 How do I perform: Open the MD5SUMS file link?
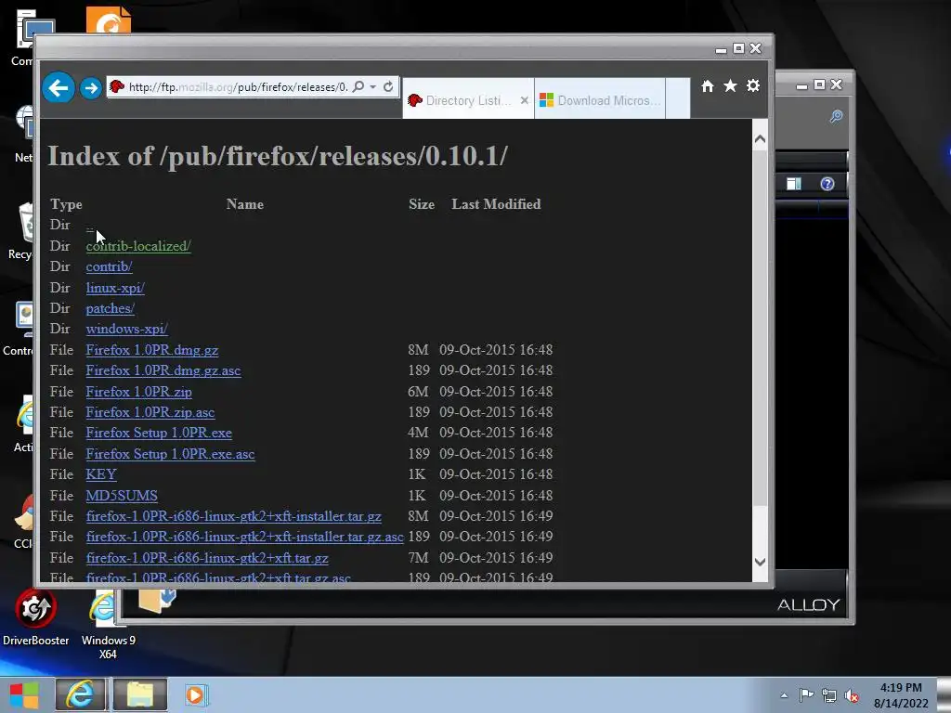coord(122,496)
